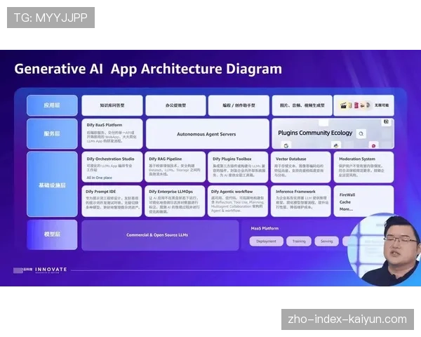This screenshot has height=337, width=421.
Task: Select the 服务层 layer label
Action: click(x=52, y=133)
